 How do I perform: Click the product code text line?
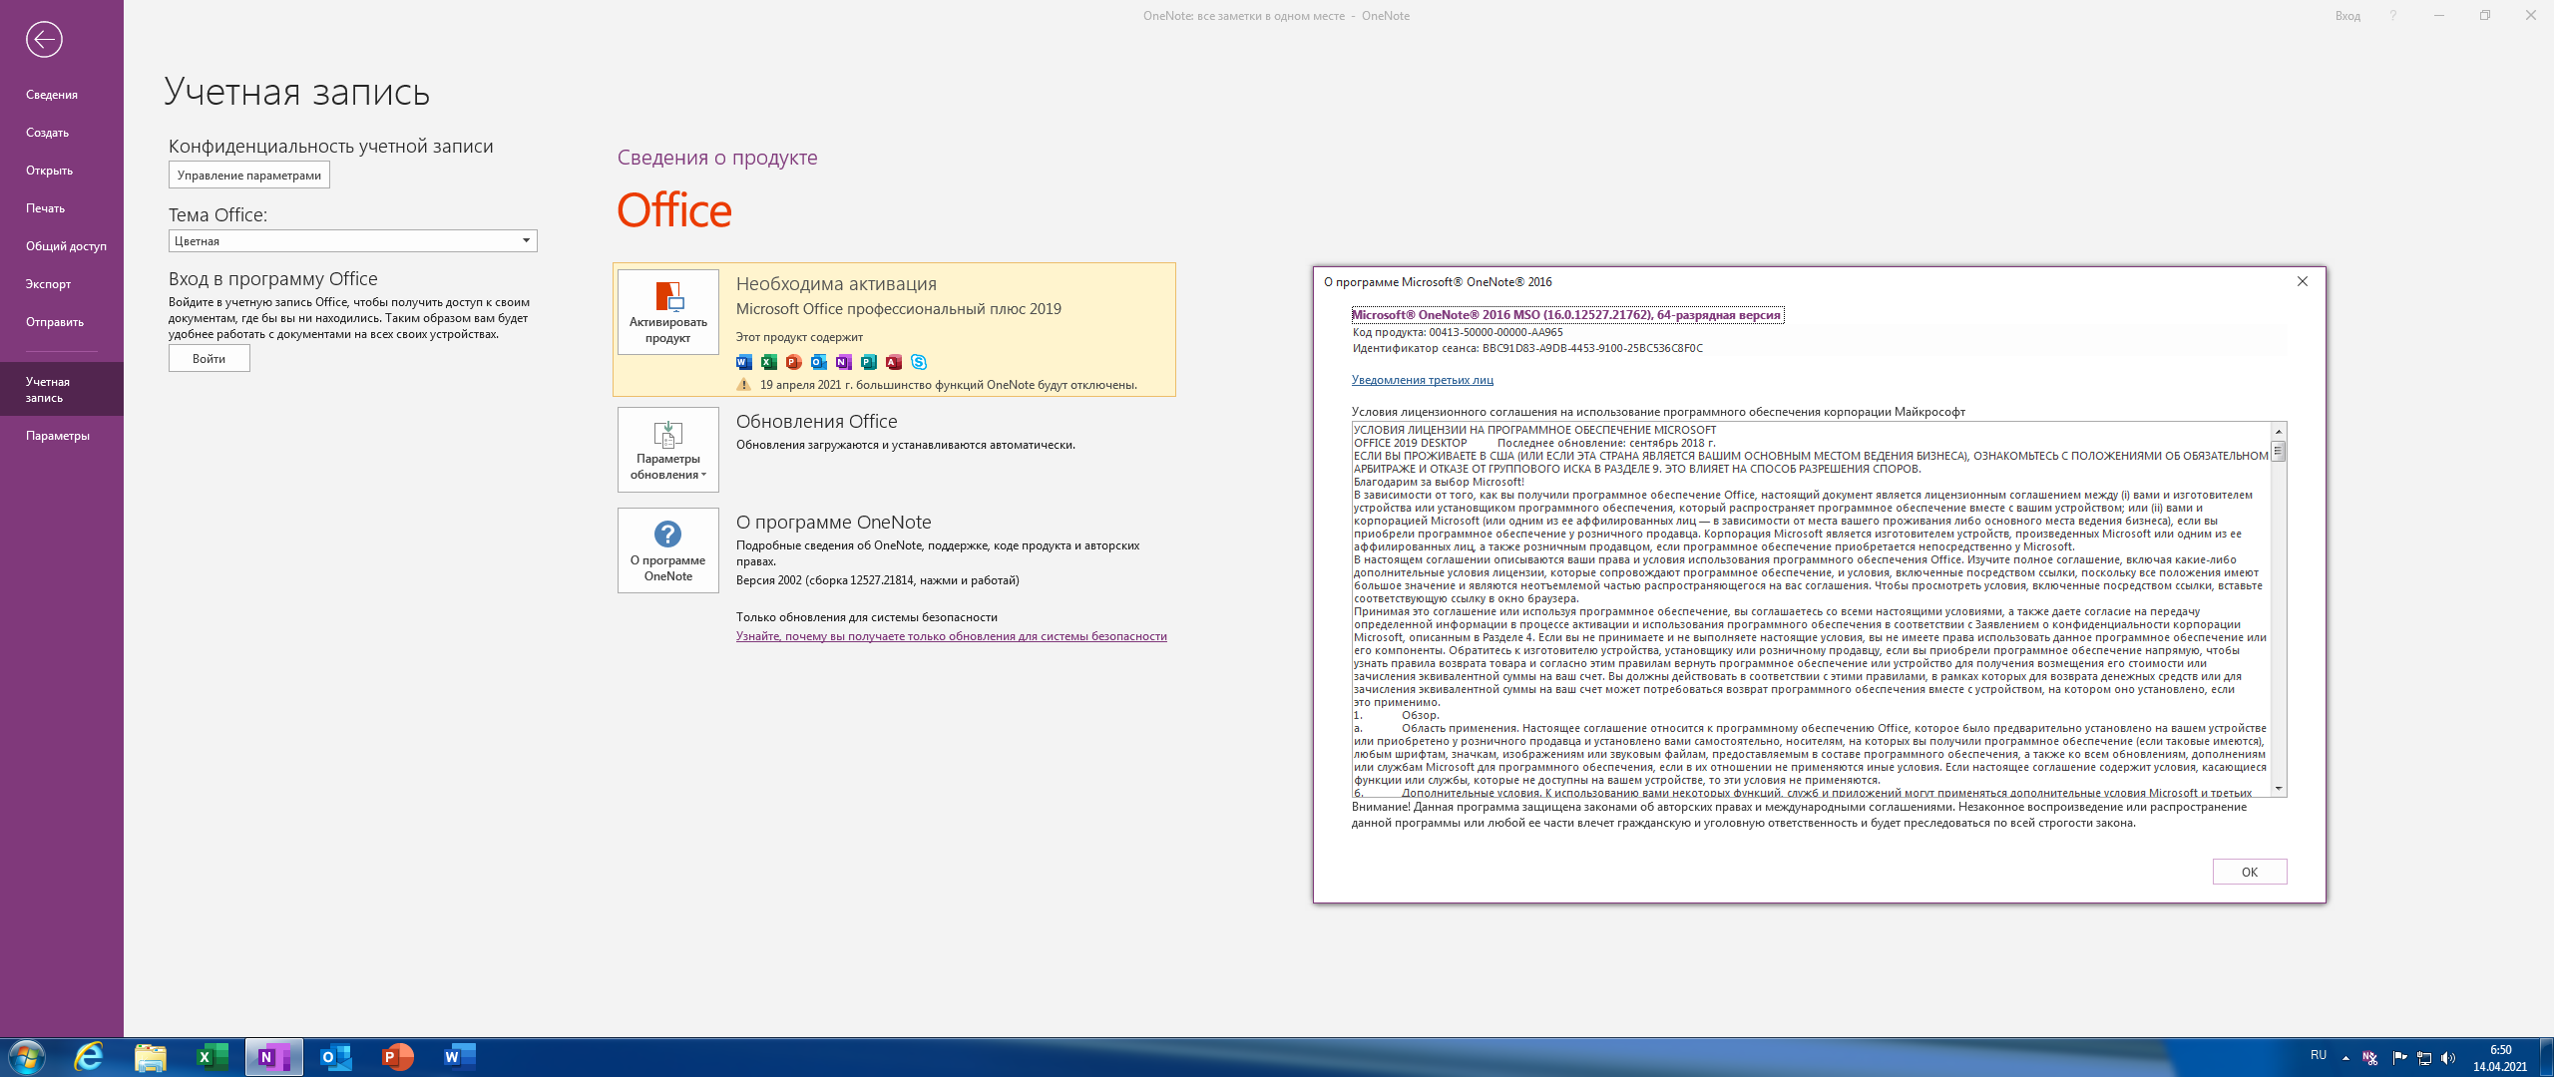1458,333
